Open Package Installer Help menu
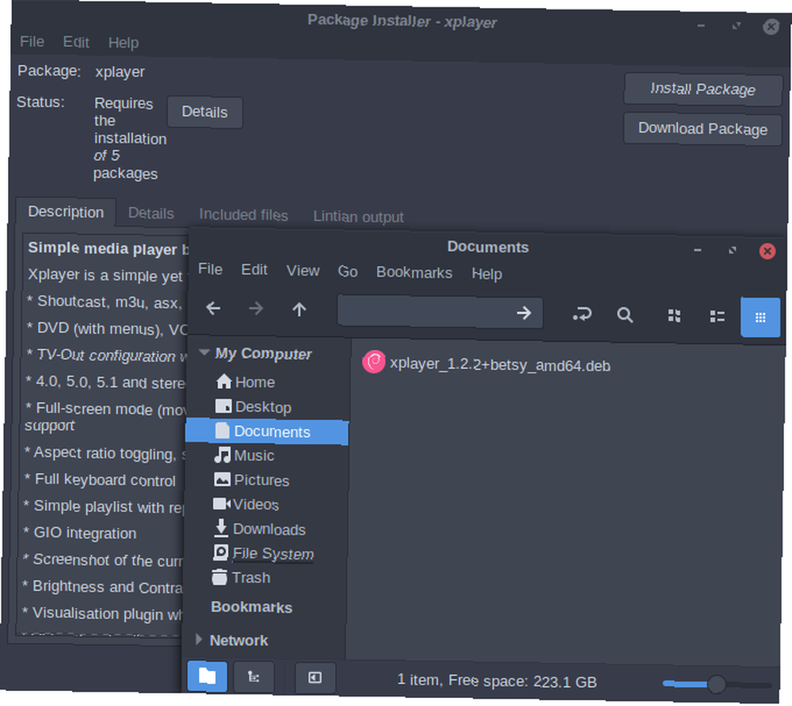792x706 pixels. pos(124,43)
